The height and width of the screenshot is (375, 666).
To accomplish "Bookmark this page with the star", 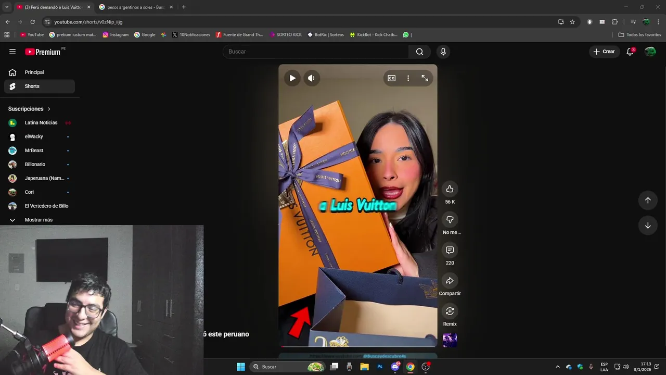I will 572,22.
